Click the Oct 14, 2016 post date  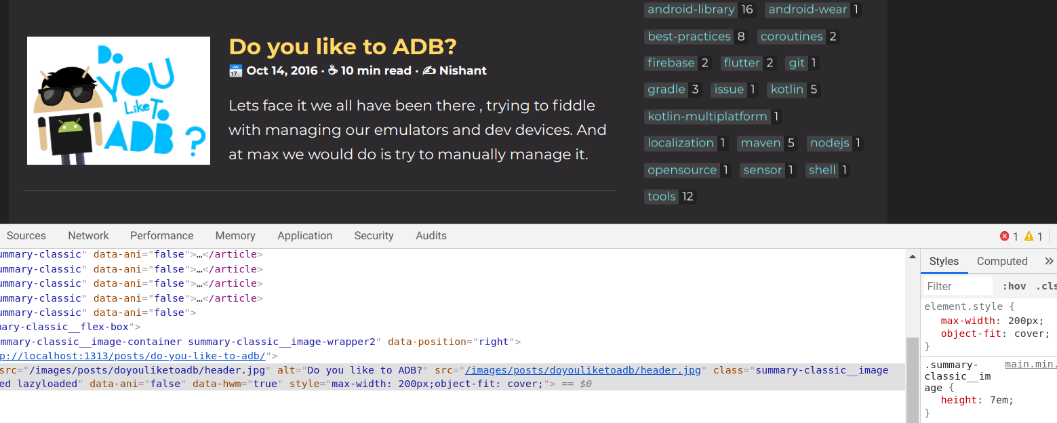pos(281,70)
